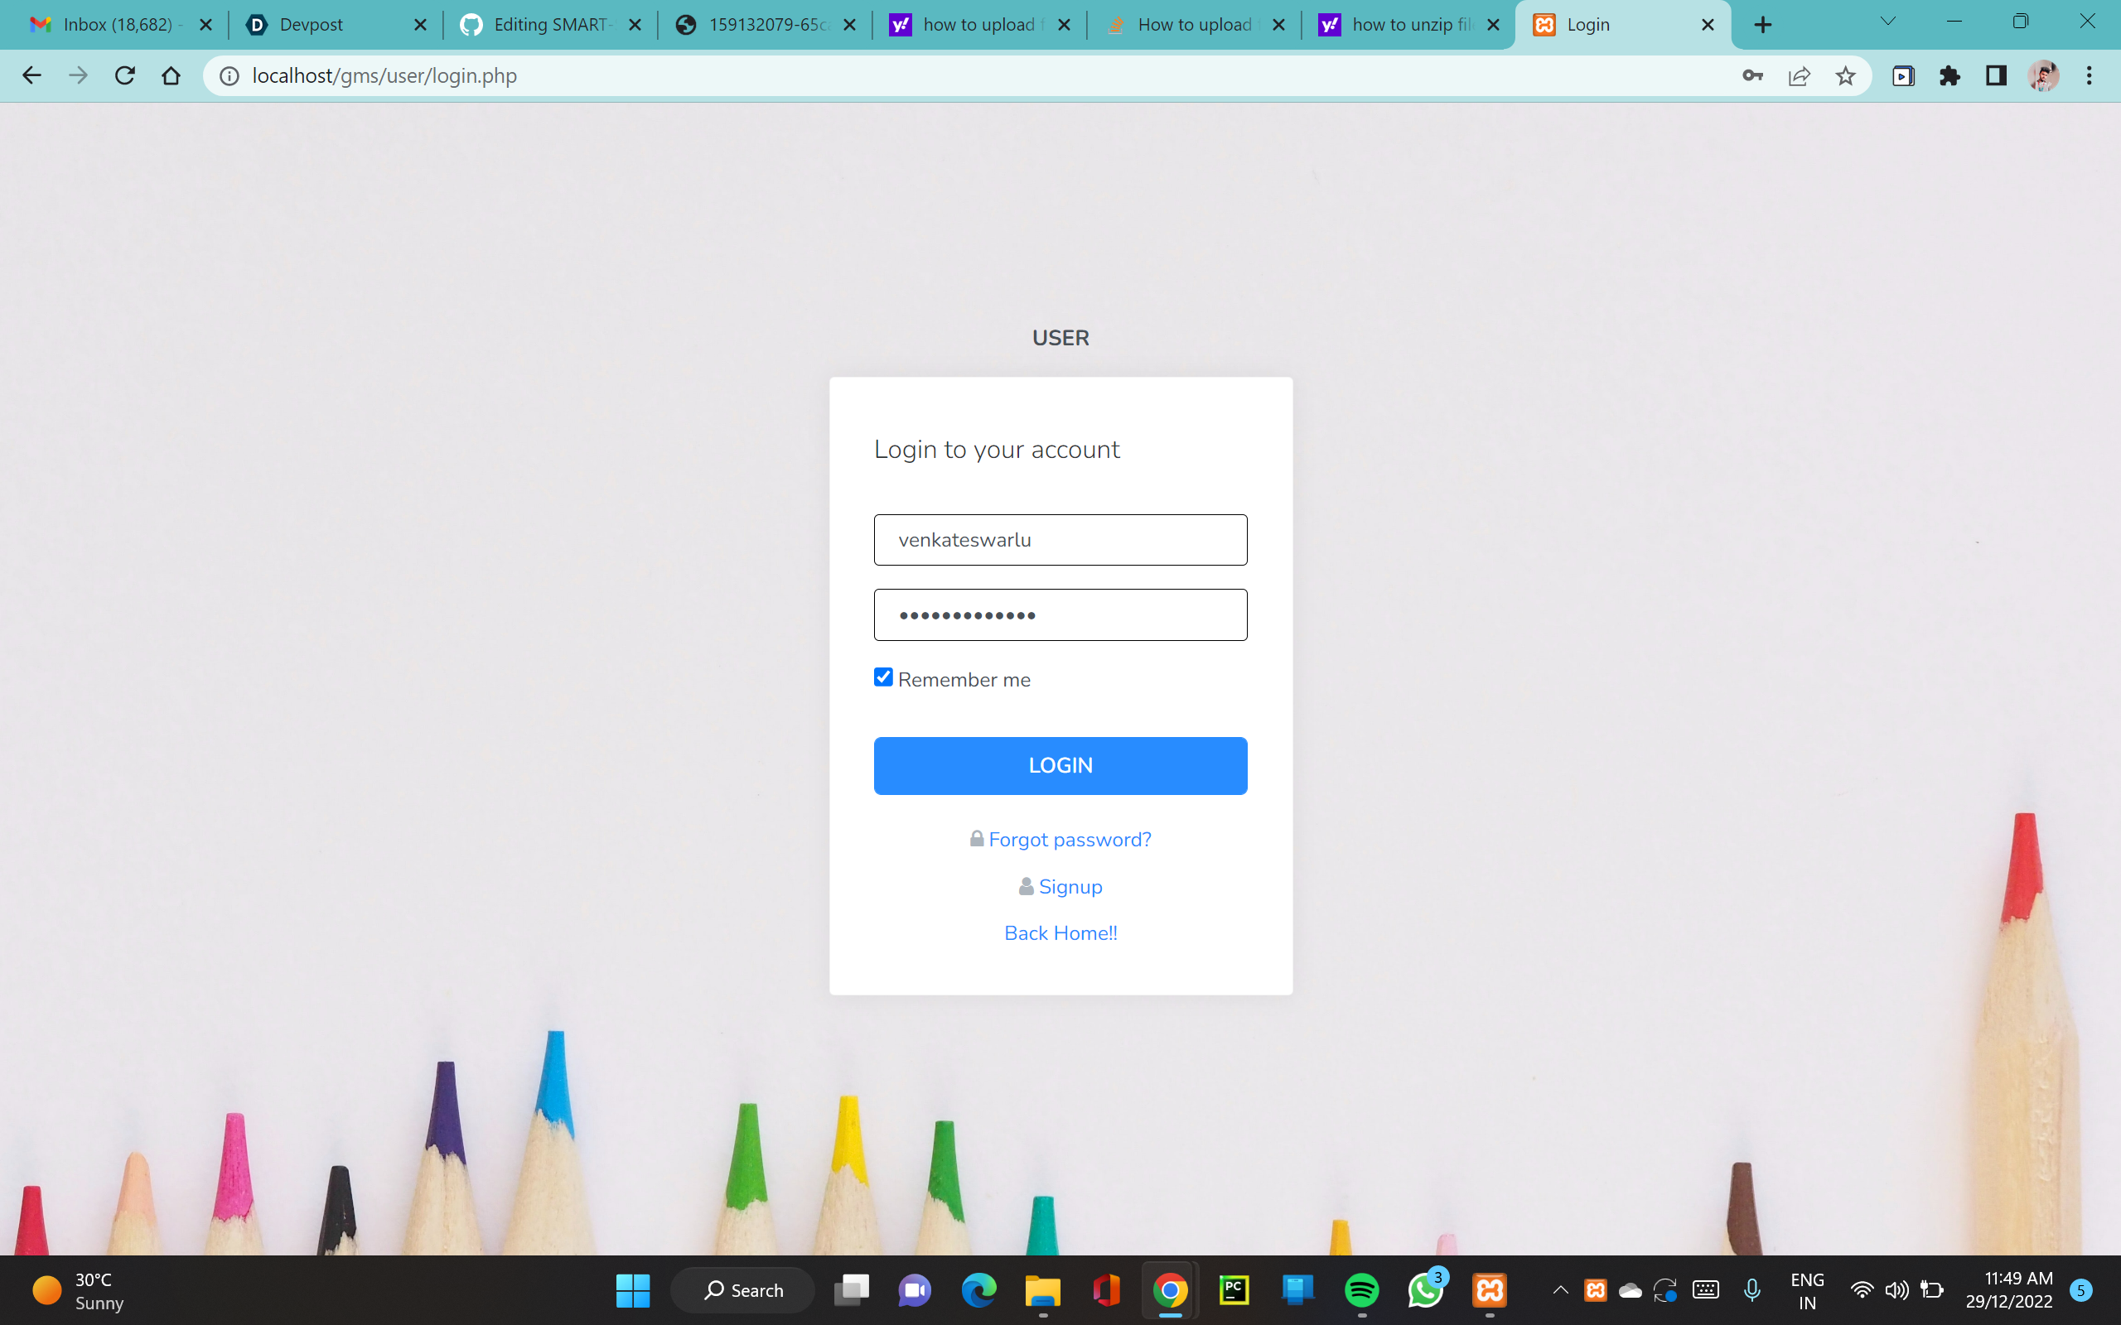
Task: Click the share page icon in address bar
Action: pyautogui.click(x=1799, y=76)
